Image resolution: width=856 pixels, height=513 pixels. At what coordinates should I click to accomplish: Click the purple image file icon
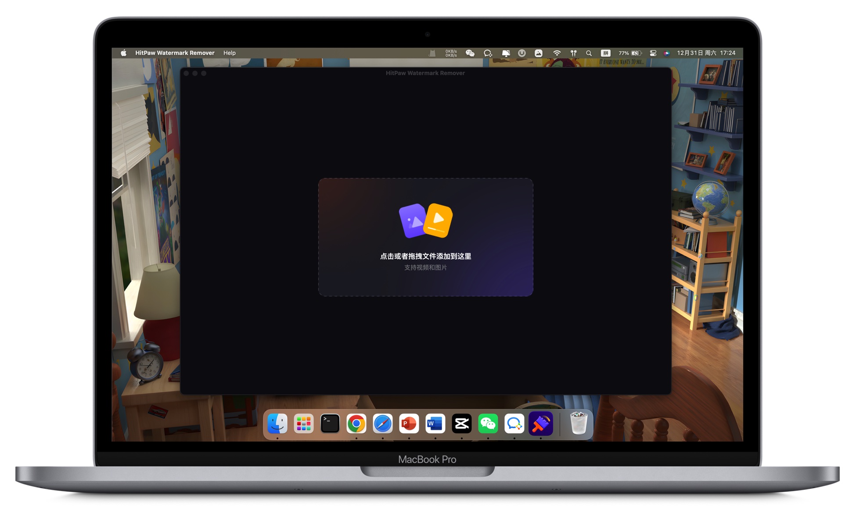(x=412, y=221)
